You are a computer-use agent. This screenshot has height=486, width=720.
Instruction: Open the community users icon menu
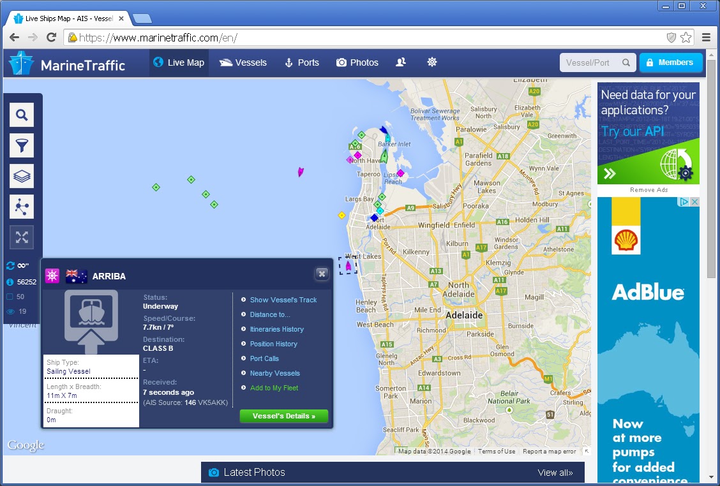tap(401, 62)
